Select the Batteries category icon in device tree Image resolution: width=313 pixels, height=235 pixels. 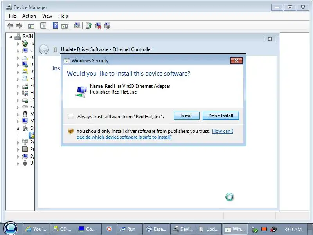[25, 43]
